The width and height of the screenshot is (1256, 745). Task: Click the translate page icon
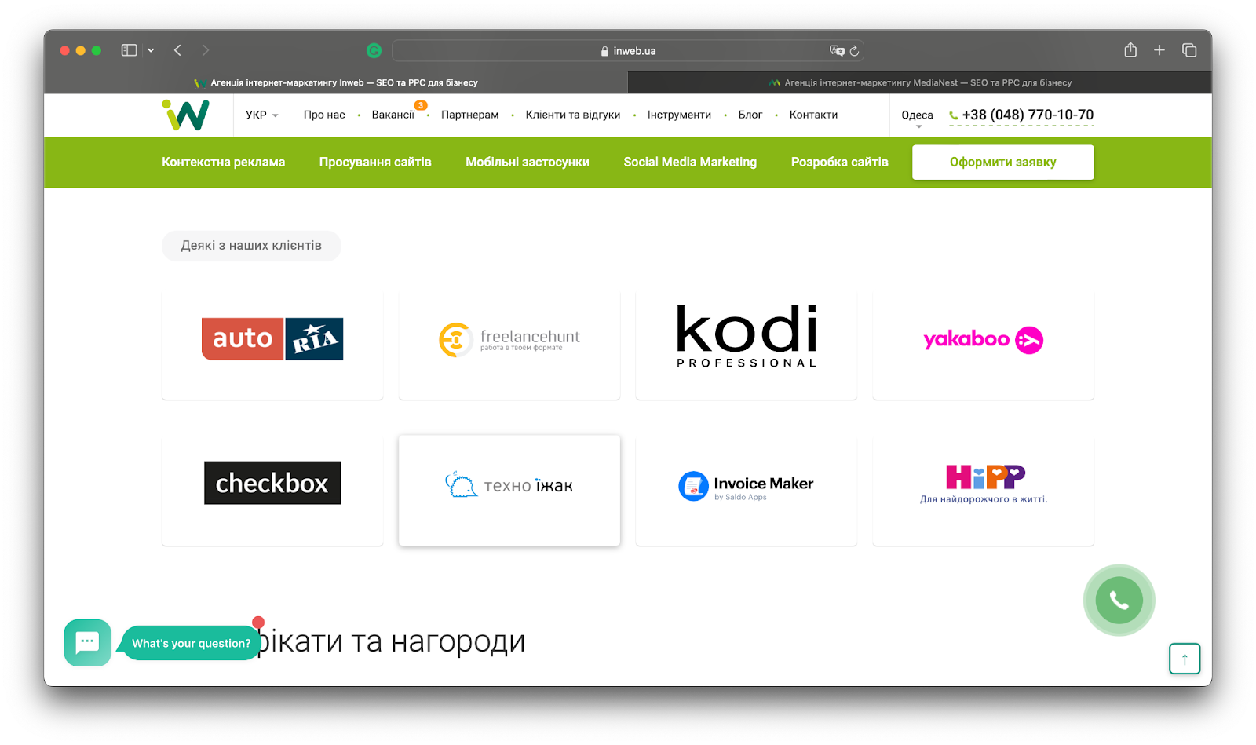click(837, 50)
